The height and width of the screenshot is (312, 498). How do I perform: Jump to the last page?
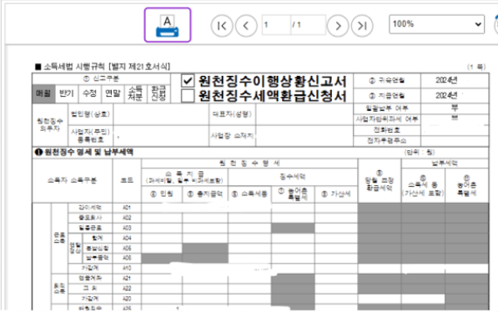coord(362,26)
